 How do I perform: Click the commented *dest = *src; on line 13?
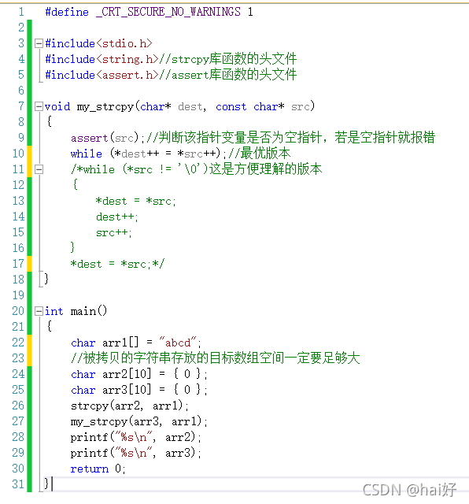pyautogui.click(x=136, y=202)
